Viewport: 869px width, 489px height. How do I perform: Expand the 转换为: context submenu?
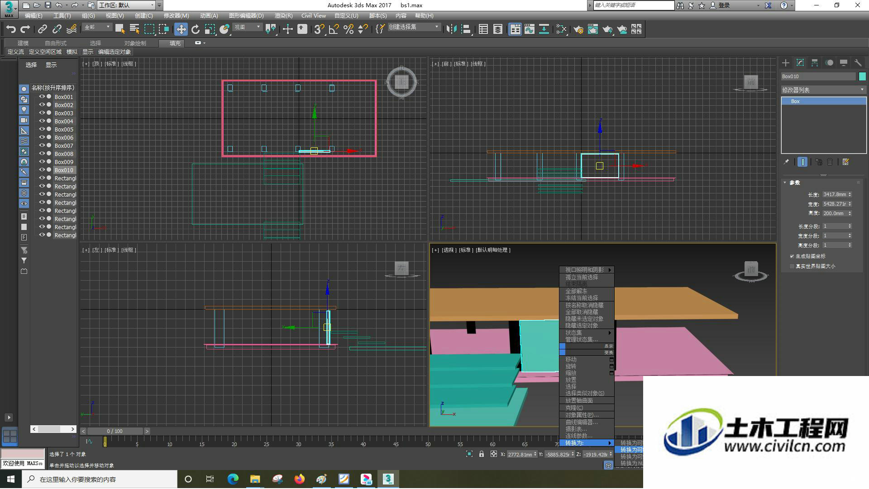(587, 443)
